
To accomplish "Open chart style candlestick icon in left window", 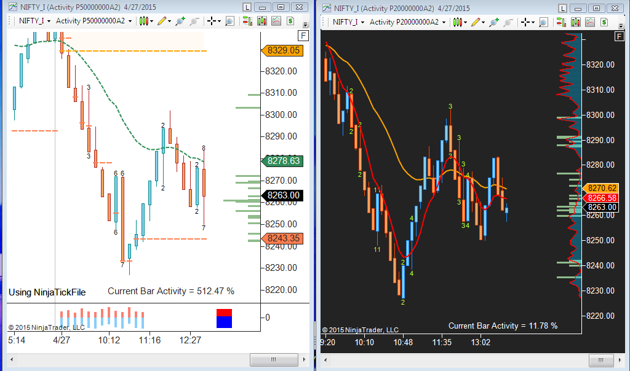I will [144, 21].
